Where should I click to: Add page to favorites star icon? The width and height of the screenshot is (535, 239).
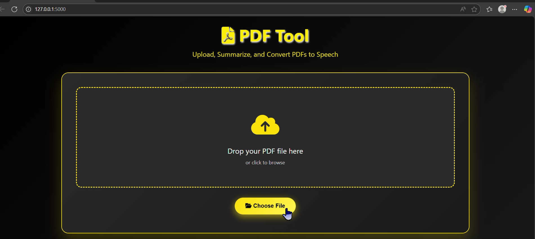coord(474,9)
